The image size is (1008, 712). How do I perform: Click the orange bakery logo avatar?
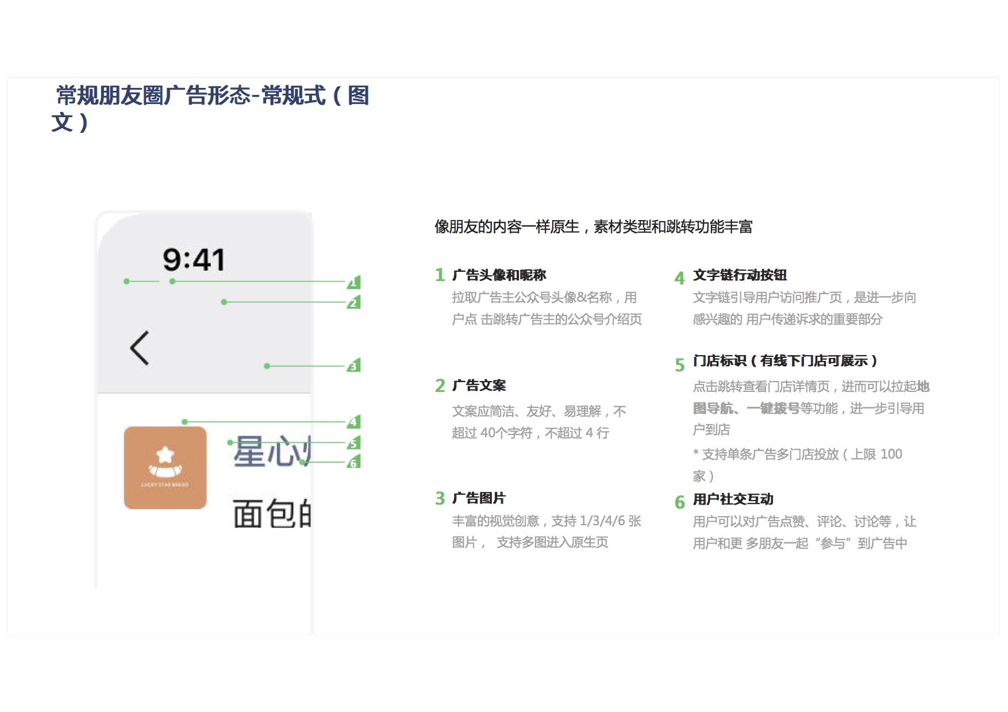click(165, 467)
